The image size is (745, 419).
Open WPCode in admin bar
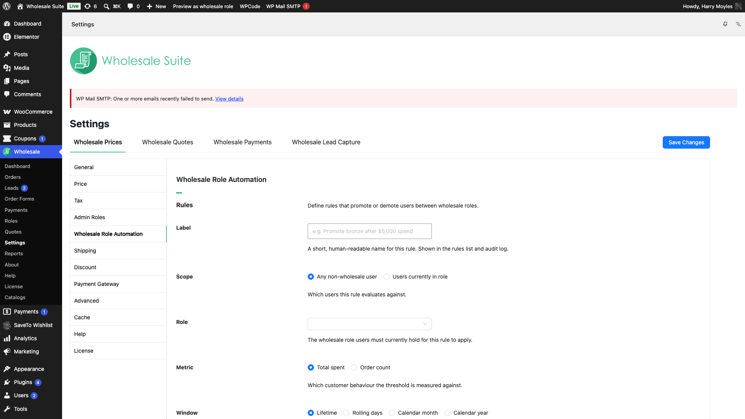[x=250, y=6]
